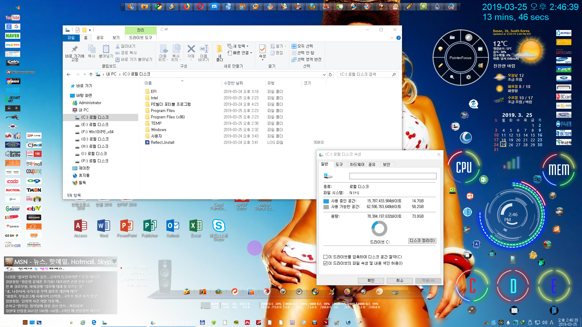Click the NAVER shortcut on desktop sidebar
This screenshot has height=327, width=582.
pos(12,36)
